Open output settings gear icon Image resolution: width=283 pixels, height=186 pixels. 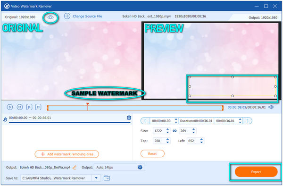tap(140, 167)
